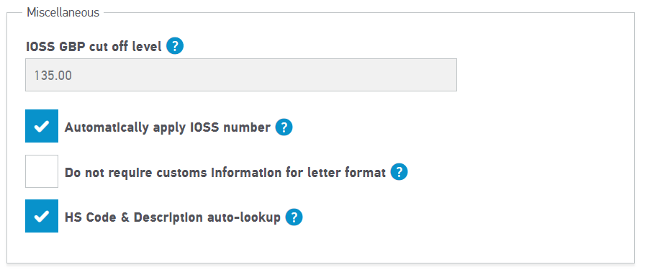Disable the HS Code & Description auto-lookup checkbox
This screenshot has height=275, width=650.
[42, 216]
